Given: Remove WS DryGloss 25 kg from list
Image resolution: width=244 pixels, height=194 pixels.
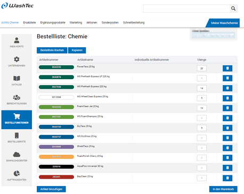Looking at the screenshot, I should pos(227,138).
